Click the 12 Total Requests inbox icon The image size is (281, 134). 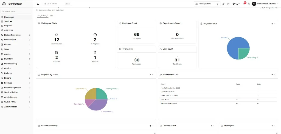[57, 35]
